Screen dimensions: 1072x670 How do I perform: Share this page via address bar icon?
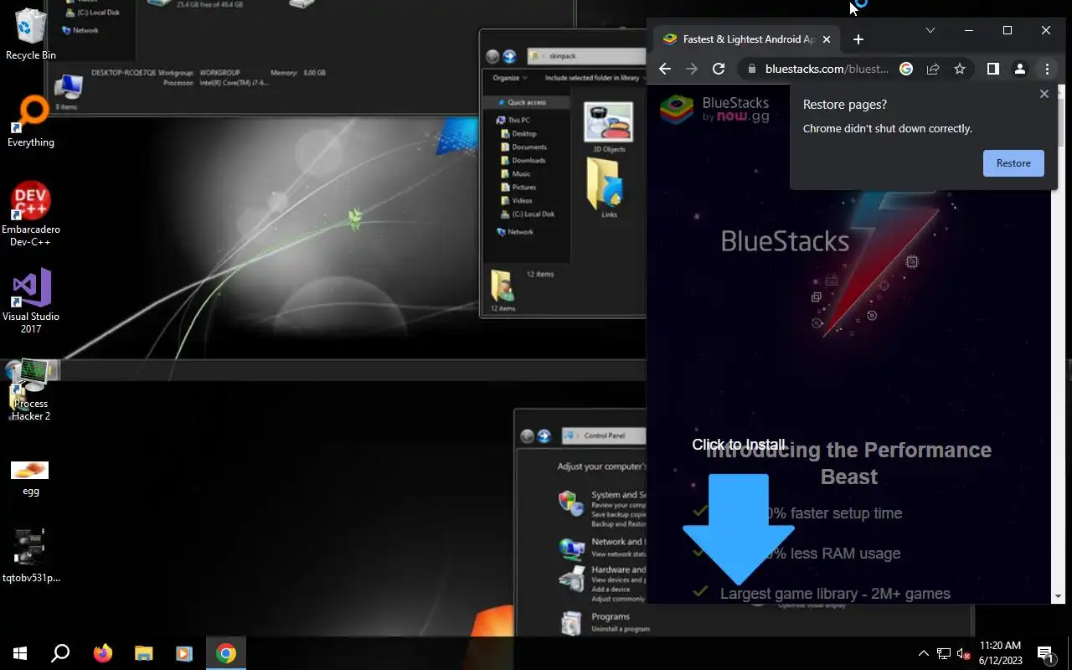coord(933,70)
